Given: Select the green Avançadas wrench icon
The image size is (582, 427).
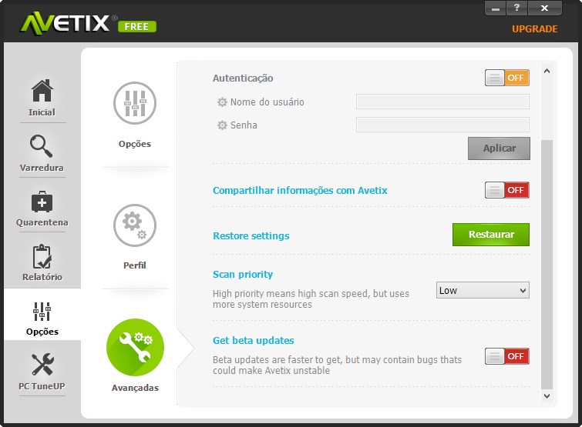Looking at the screenshot, I should pos(135,348).
